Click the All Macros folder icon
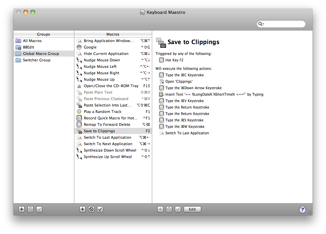Viewport: 326px width, 234px height. coord(18,41)
